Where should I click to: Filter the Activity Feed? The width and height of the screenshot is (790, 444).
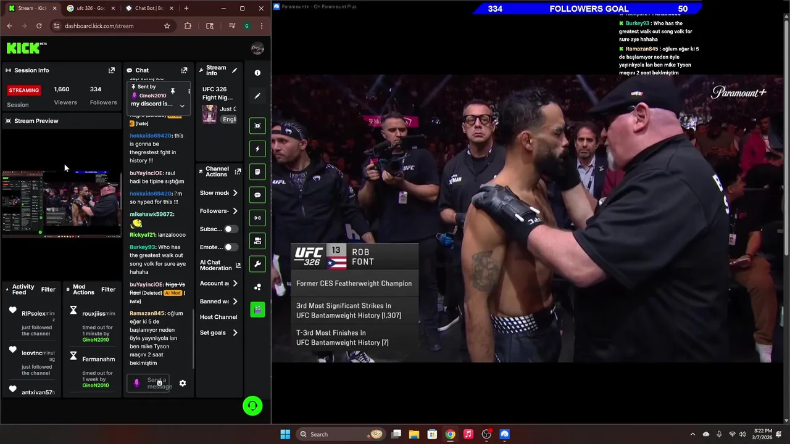[48, 289]
